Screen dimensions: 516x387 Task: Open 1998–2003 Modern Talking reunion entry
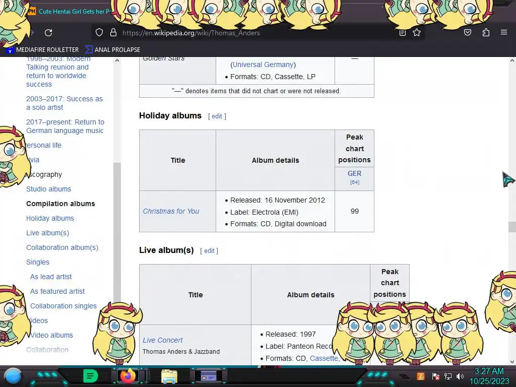point(58,72)
